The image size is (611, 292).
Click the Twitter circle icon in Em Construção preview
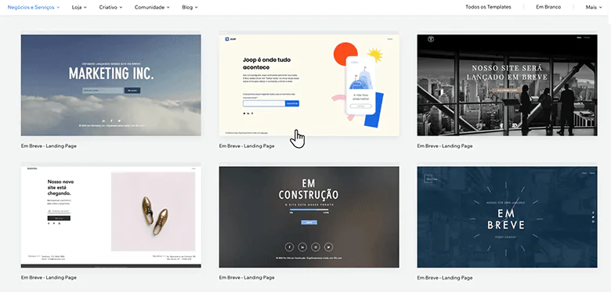[329, 247]
